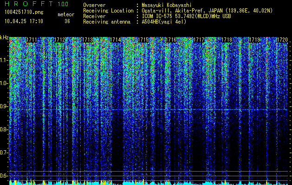Click the 1715 time marker
Screen dimensions: 292x185
[x=143, y=40]
